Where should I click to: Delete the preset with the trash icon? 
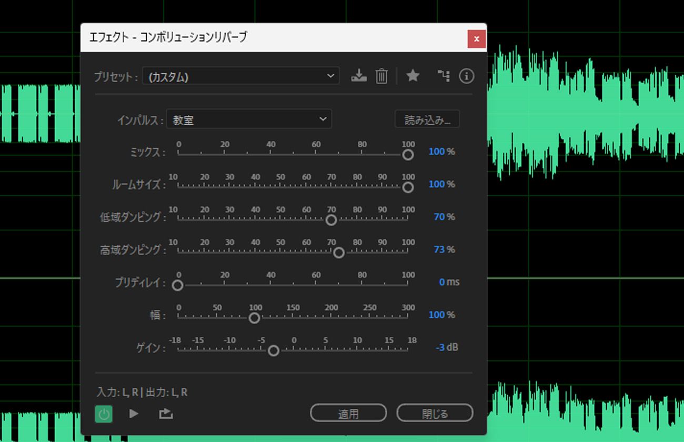point(381,76)
